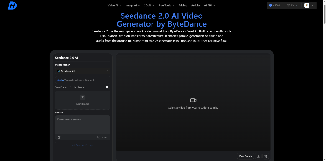Go to the Articles page

coord(196,5)
